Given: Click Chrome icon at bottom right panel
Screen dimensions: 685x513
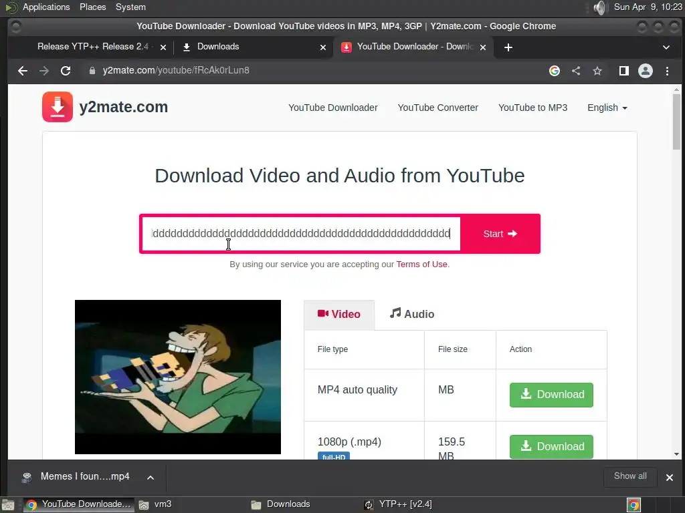Looking at the screenshot, I should click(633, 505).
